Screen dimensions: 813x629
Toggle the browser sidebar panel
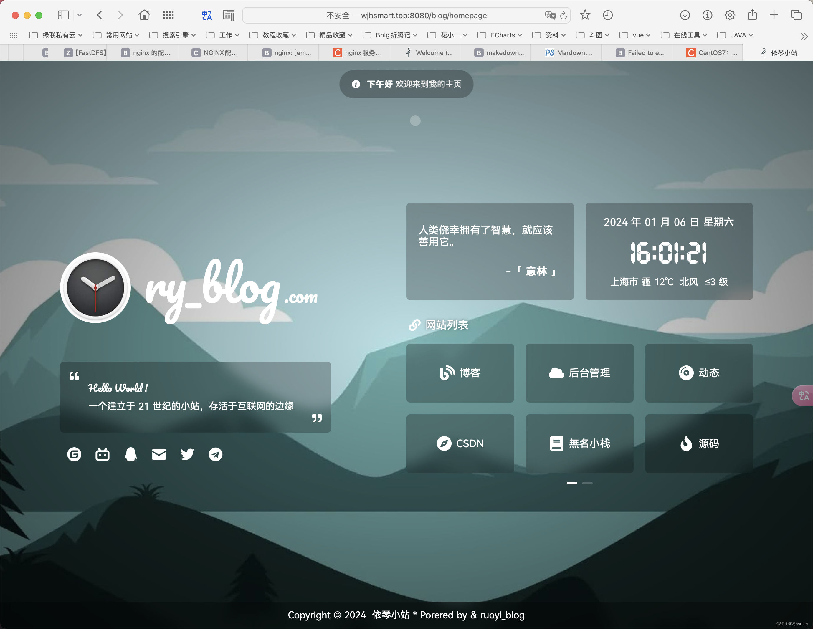(63, 15)
